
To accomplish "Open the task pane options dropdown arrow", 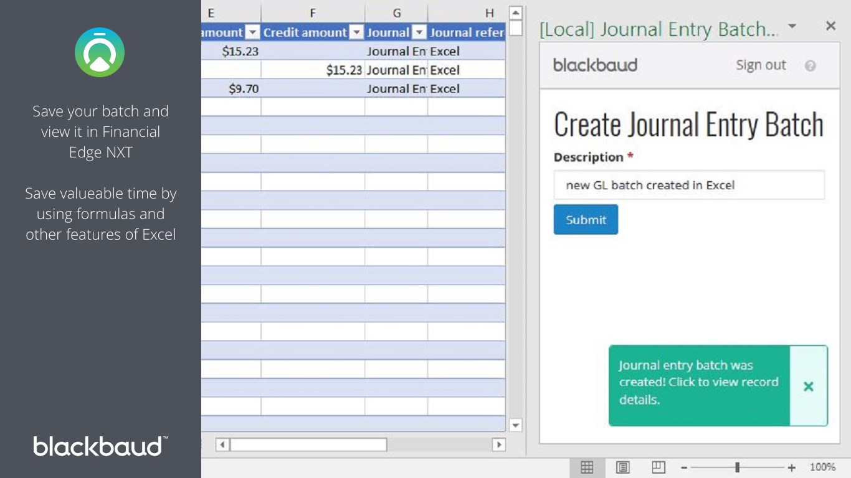I will click(792, 27).
